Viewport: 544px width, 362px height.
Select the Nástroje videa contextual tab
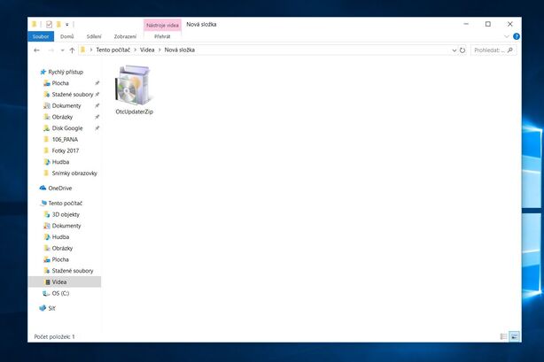point(162,25)
